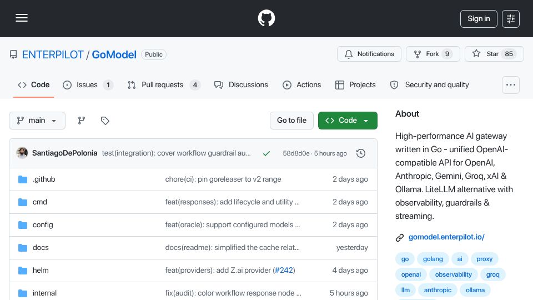Select the 'observability' topic tag

pos(454,274)
